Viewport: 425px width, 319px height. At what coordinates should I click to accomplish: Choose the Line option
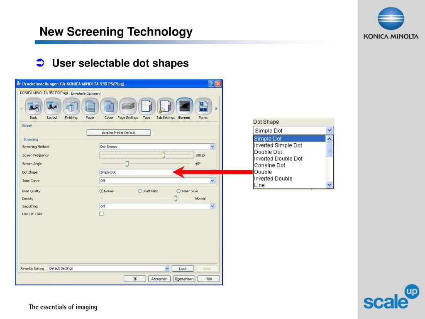289,185
